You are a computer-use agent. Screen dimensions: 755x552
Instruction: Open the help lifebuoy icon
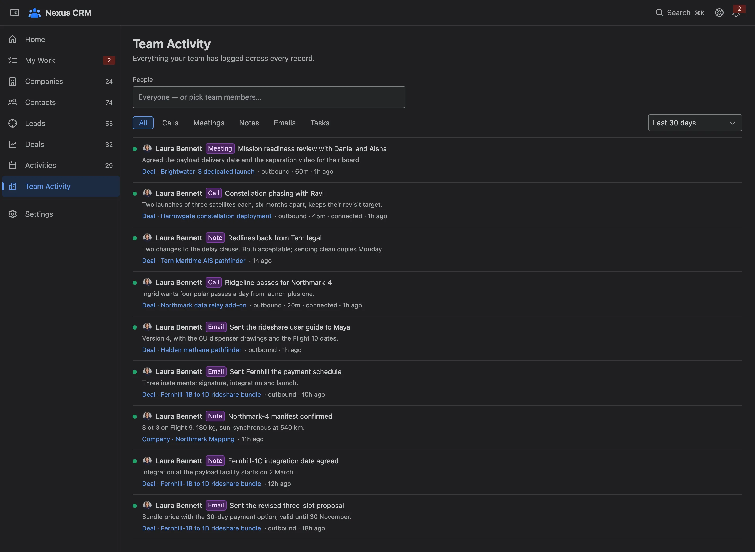point(719,13)
